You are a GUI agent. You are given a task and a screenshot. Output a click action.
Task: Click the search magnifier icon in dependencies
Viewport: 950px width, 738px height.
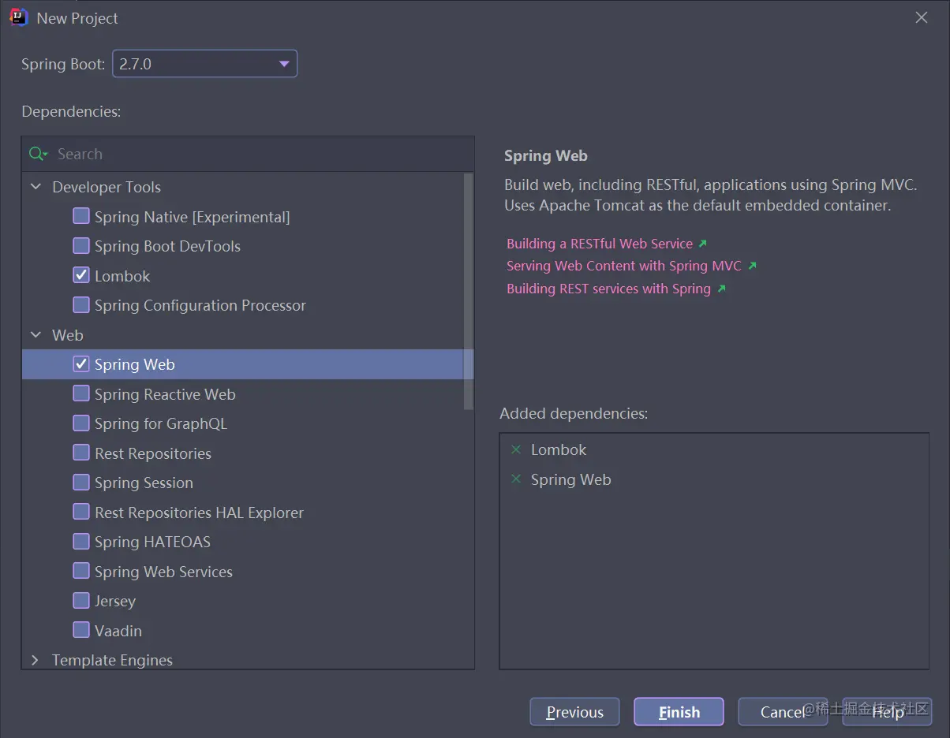38,154
